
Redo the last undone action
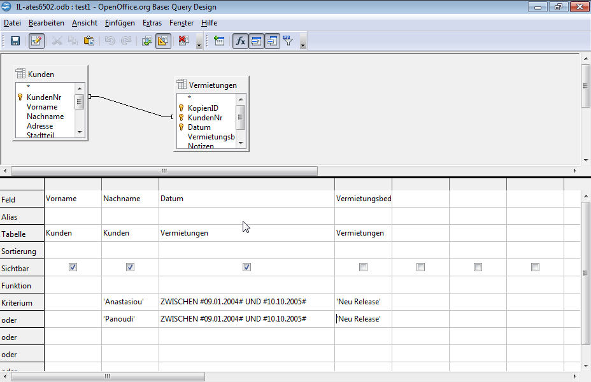tap(126, 41)
